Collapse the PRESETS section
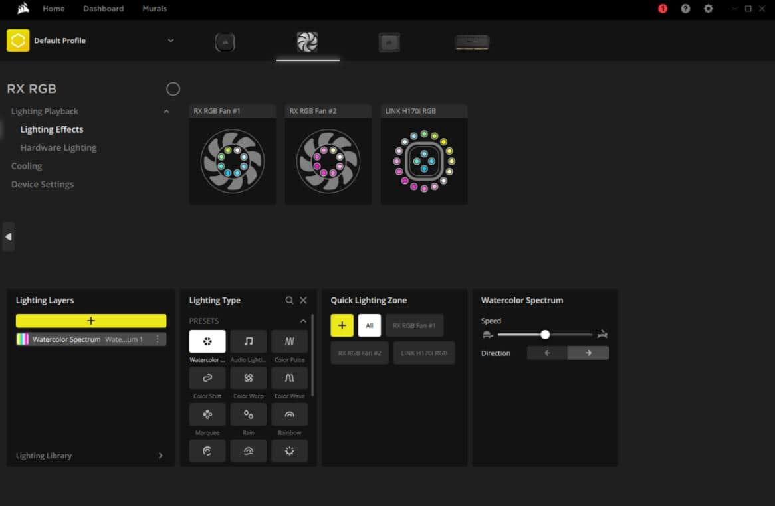775x506 pixels. (303, 321)
